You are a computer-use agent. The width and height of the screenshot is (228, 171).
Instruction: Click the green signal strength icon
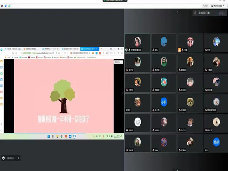tap(10, 6)
